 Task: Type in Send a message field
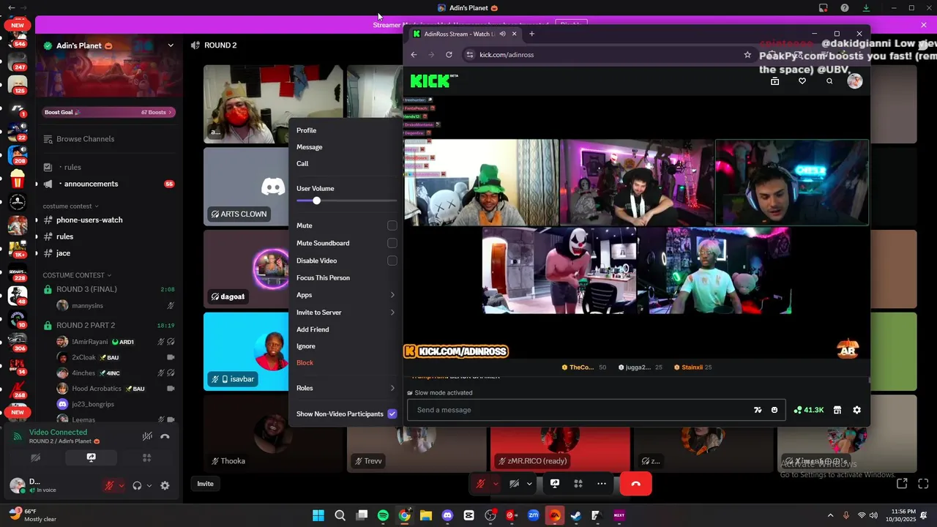point(578,410)
